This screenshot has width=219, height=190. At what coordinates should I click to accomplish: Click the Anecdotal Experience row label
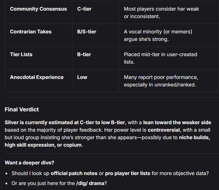click(37, 77)
